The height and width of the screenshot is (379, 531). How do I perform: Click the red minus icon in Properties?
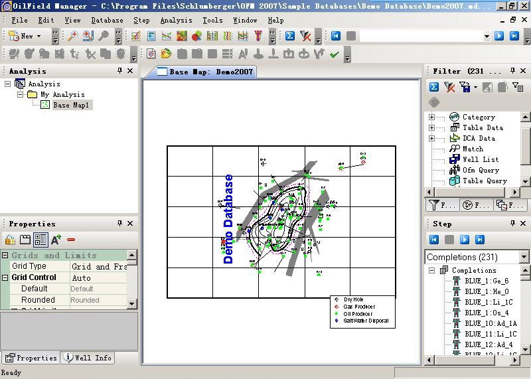click(x=71, y=240)
